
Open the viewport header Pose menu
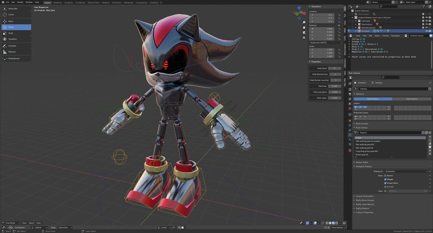39,223
